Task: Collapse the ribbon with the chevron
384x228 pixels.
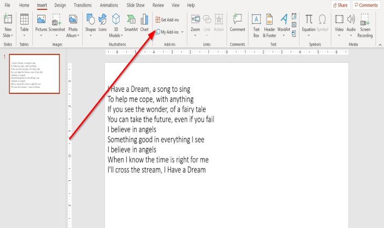Action: coord(380,45)
